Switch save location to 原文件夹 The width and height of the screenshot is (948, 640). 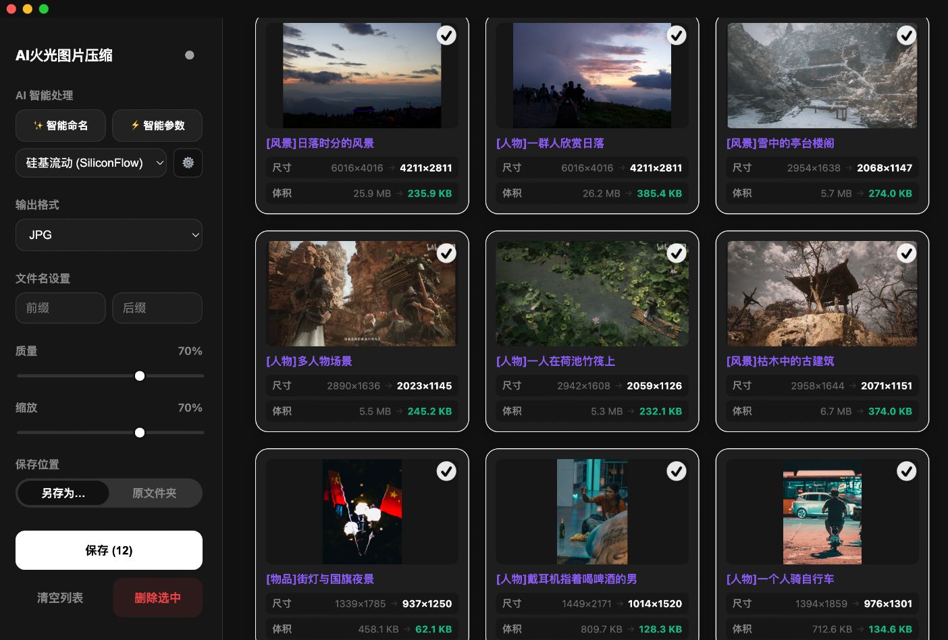click(x=155, y=493)
